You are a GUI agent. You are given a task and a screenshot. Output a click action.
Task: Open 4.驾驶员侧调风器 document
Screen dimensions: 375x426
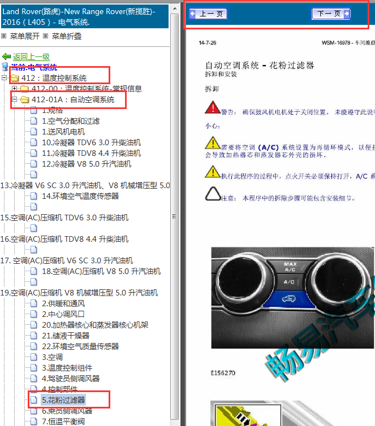click(x=71, y=379)
